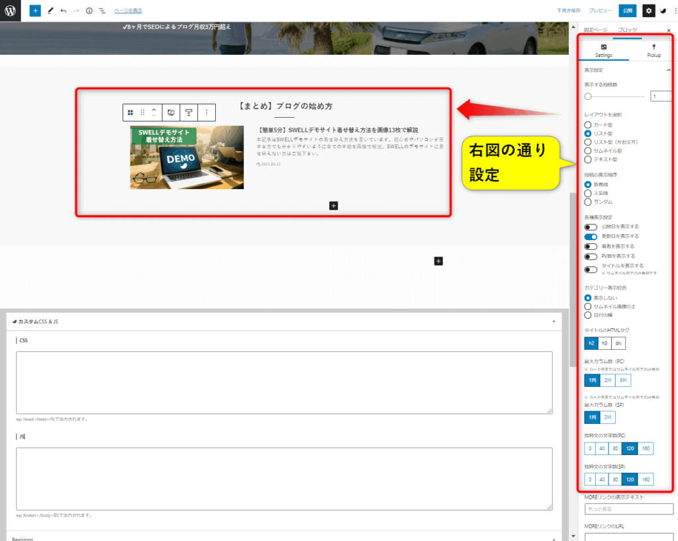Open the SWELL demo post thumbnail
The width and height of the screenshot is (678, 541).
(x=187, y=157)
